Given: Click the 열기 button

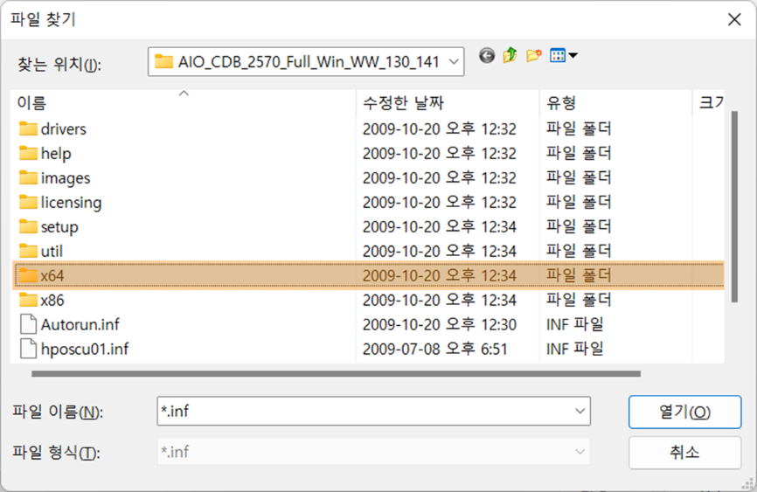Looking at the screenshot, I should [684, 412].
